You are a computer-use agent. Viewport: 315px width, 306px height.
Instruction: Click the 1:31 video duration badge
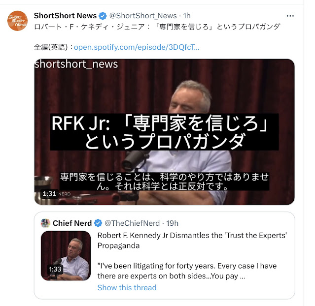point(49,194)
